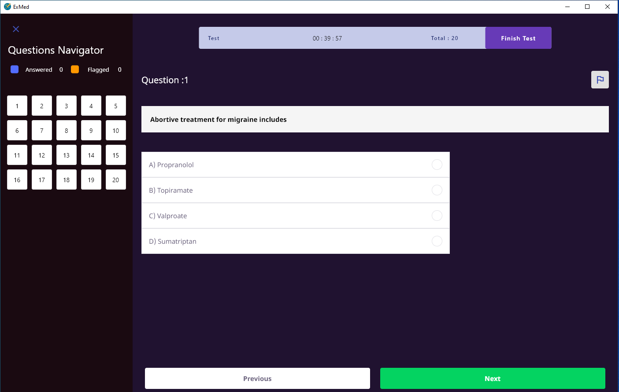The image size is (619, 392).
Task: Select the Propranolol radio button
Action: 437,165
